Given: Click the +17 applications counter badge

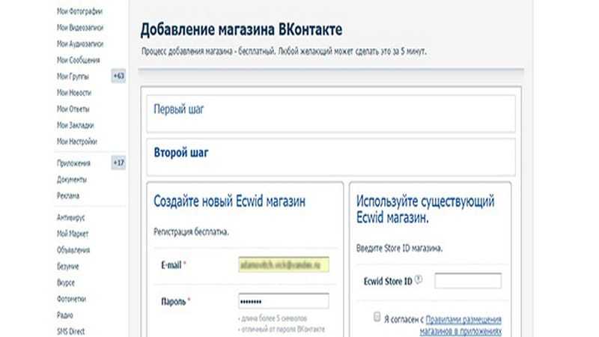Looking at the screenshot, I should (118, 163).
